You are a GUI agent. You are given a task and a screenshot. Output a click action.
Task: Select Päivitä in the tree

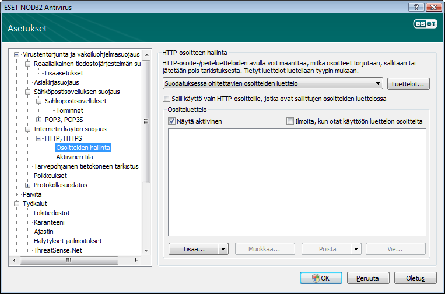point(32,194)
